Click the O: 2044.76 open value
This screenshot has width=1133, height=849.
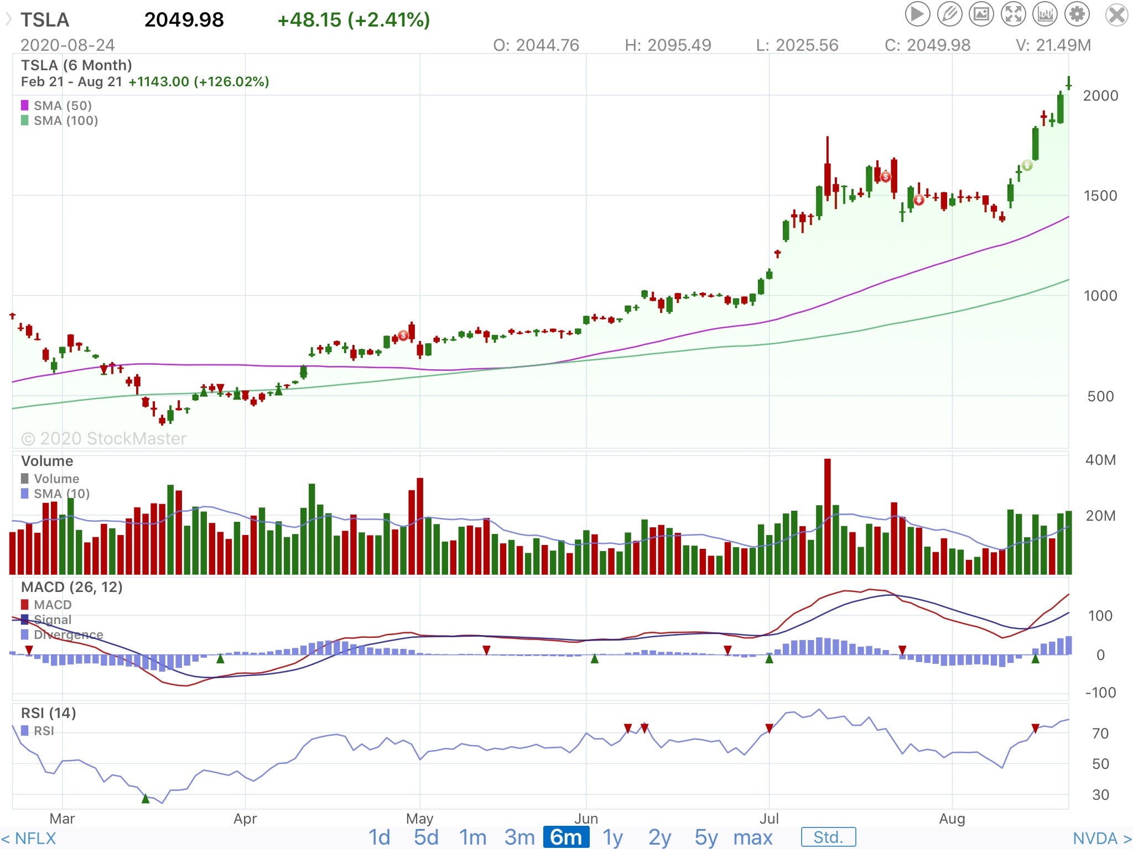[536, 45]
